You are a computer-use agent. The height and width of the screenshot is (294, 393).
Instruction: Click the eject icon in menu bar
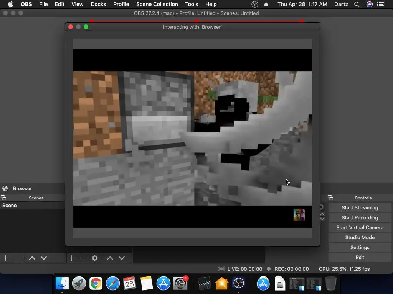tap(266, 4)
